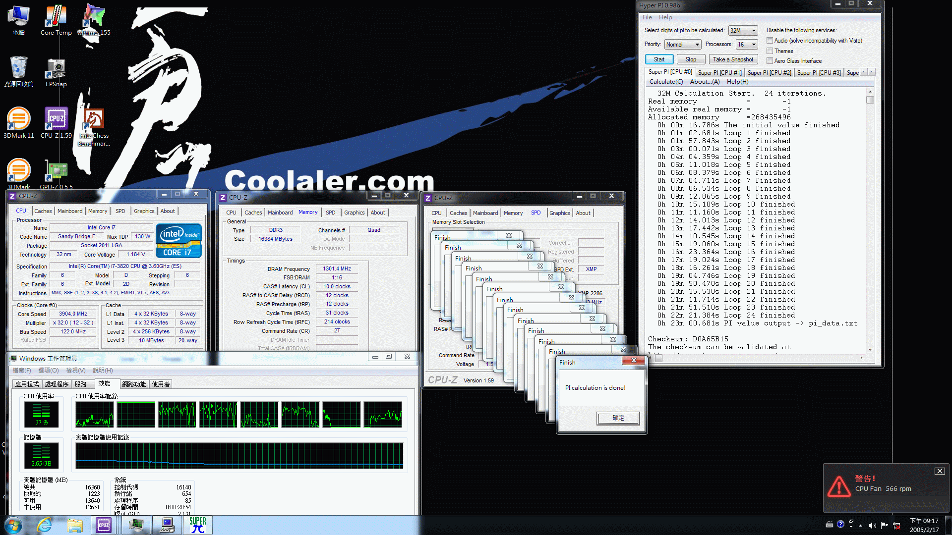Switch to CPU-Z via taskbar icon

(104, 525)
